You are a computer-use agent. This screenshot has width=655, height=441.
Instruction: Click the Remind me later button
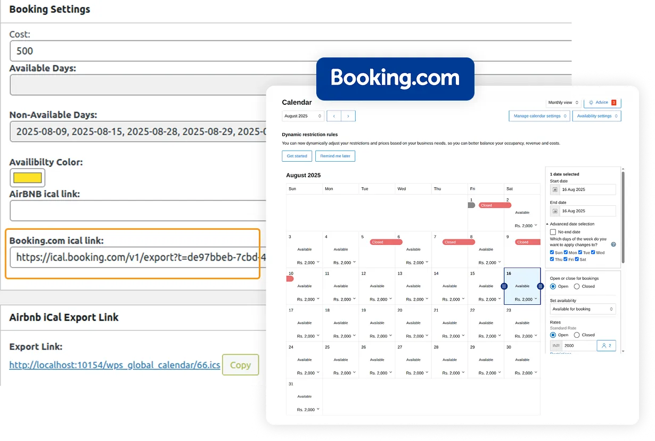335,156
